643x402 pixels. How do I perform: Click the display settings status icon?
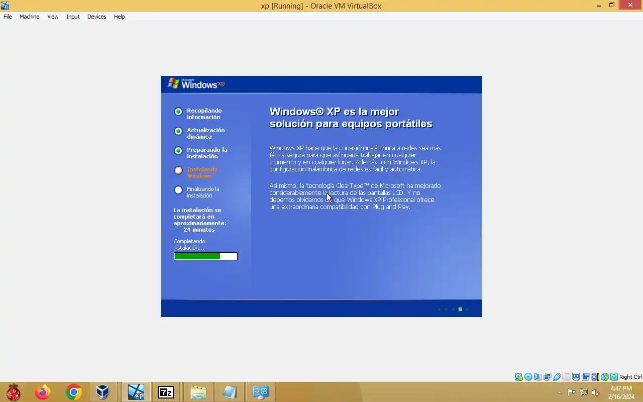tap(576, 377)
